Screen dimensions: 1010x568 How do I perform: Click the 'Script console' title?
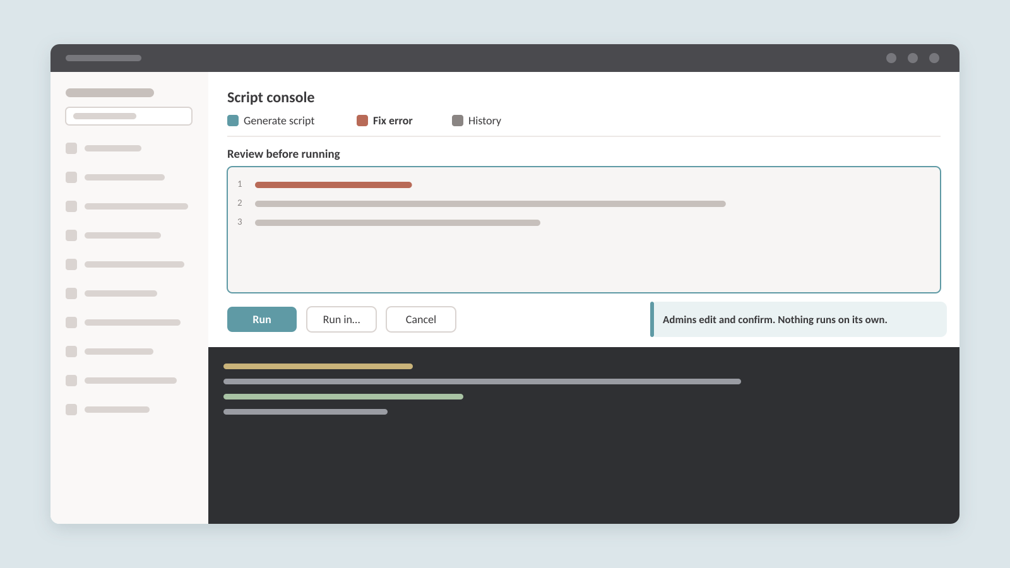point(271,97)
